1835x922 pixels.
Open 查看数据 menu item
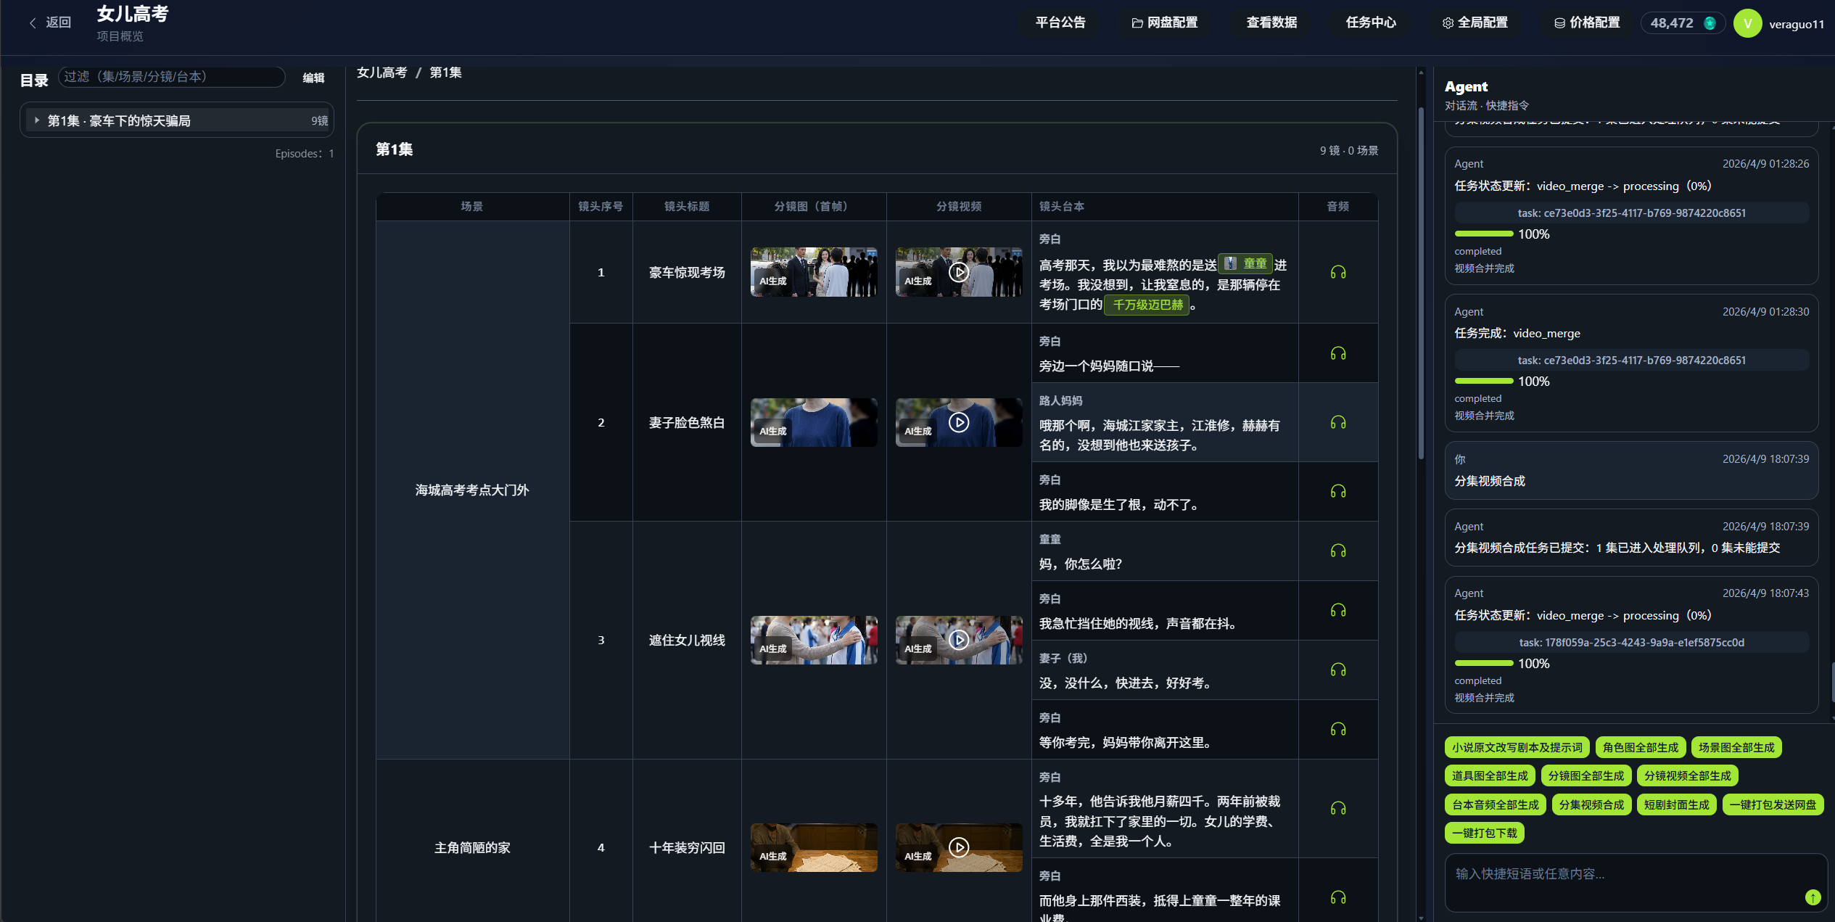[x=1271, y=23]
